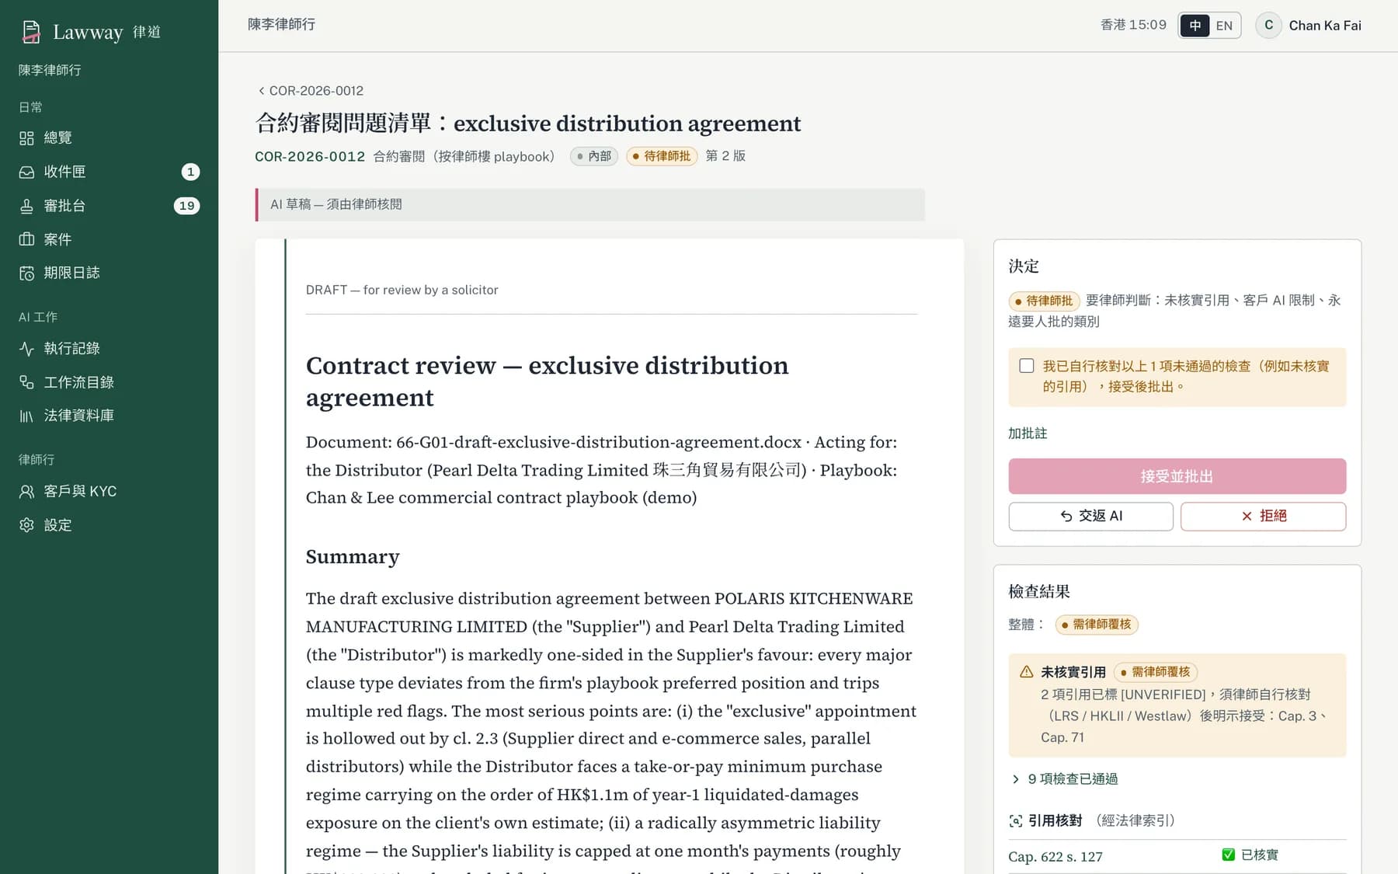Click the 待律師批 status badge in header

click(662, 156)
